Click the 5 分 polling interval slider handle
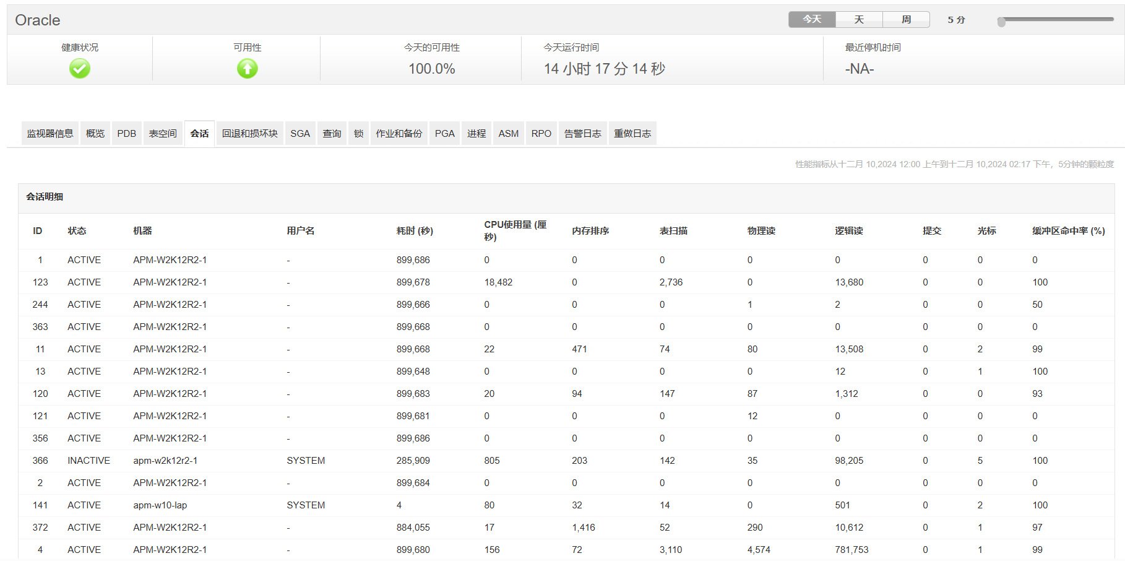This screenshot has width=1125, height=561. [1001, 22]
